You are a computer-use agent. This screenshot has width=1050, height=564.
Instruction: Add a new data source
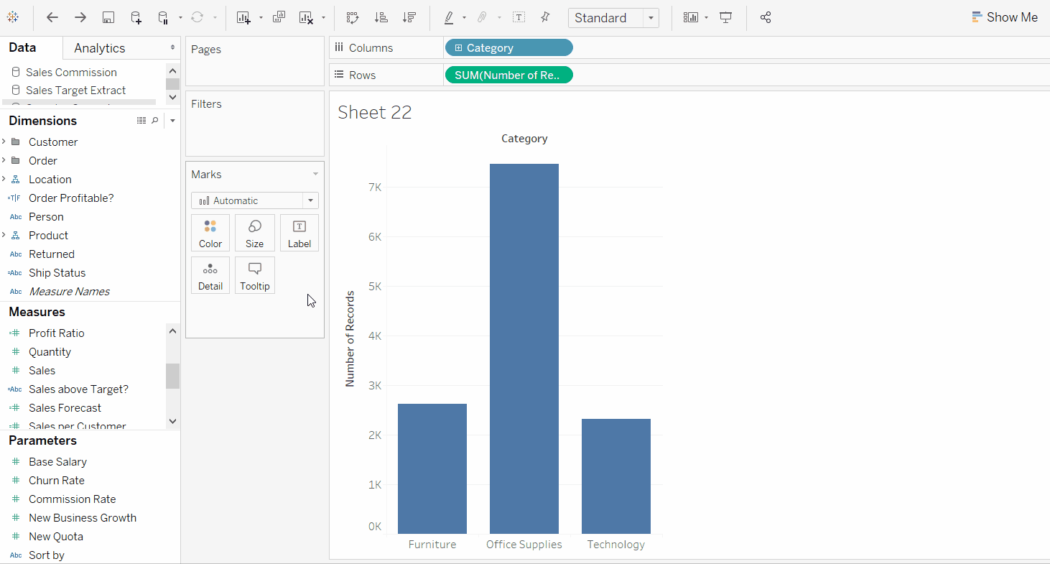click(x=136, y=18)
